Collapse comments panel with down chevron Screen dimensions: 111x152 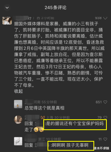pyautogui.click(x=7, y=8)
